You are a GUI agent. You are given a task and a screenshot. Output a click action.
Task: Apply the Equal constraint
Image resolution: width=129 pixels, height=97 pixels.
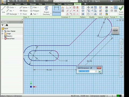[77, 14]
